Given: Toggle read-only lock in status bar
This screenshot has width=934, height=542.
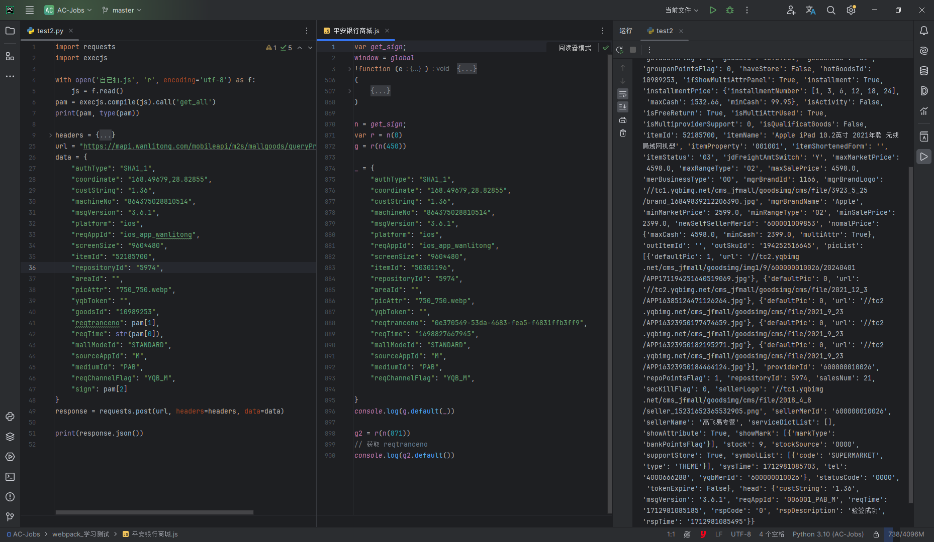Looking at the screenshot, I should (x=876, y=534).
